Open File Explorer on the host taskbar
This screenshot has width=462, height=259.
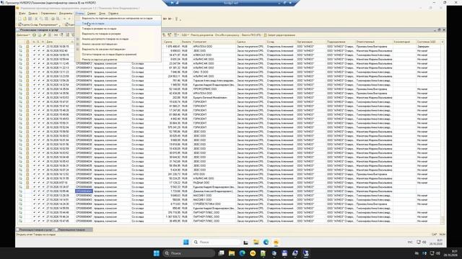(x=232, y=253)
